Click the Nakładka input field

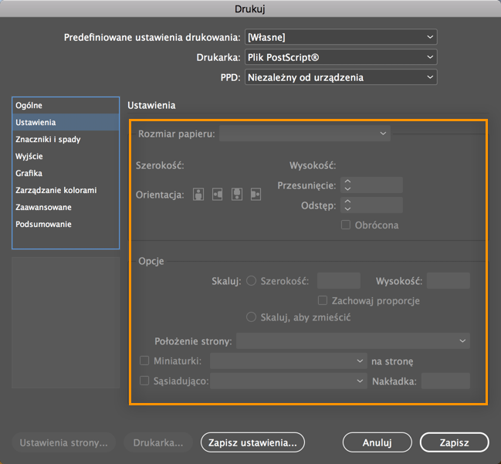(445, 381)
